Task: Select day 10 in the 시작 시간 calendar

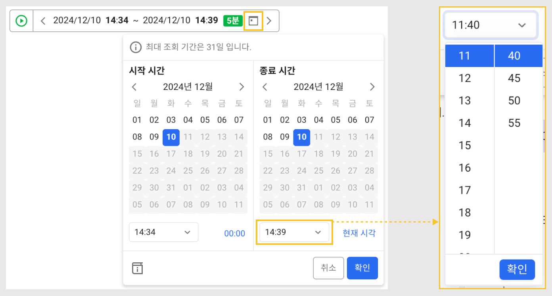Action: [x=171, y=137]
